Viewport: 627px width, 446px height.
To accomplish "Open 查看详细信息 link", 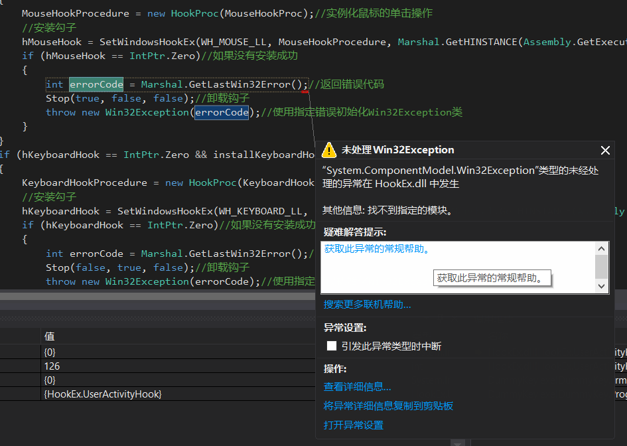I will click(x=357, y=387).
